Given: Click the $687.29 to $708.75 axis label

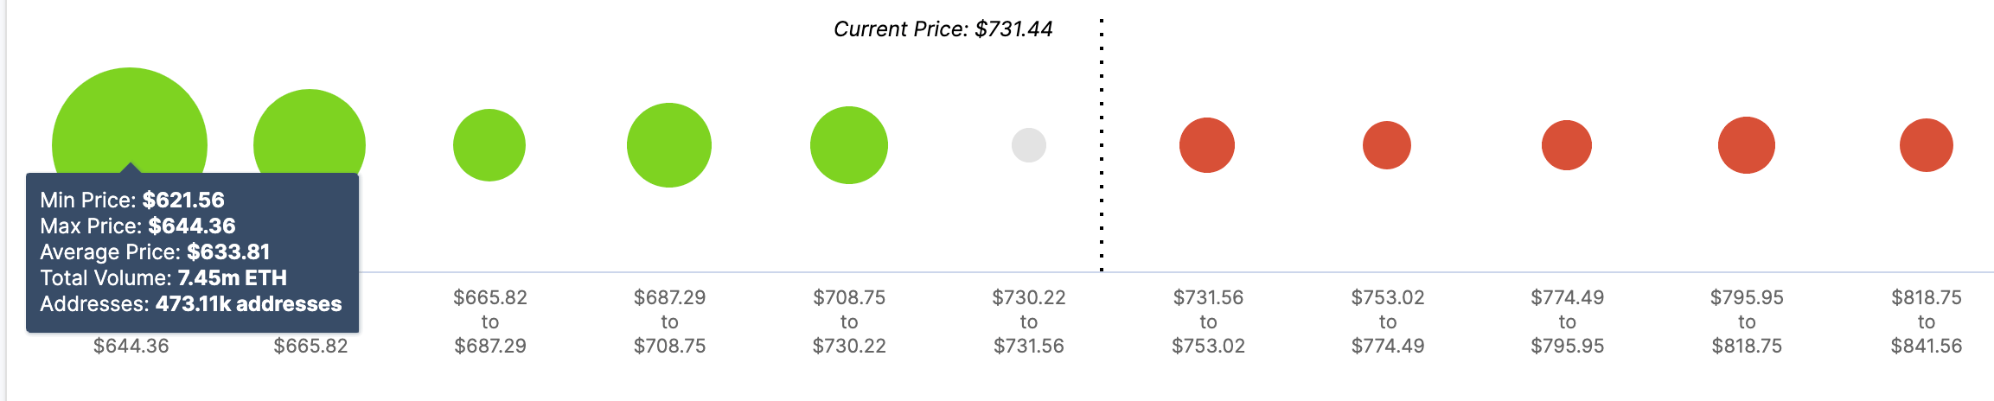Looking at the screenshot, I should [670, 321].
